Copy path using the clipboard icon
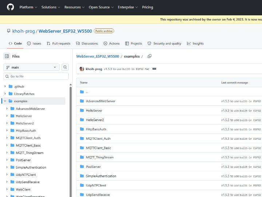The image size is (262, 197). click(149, 56)
